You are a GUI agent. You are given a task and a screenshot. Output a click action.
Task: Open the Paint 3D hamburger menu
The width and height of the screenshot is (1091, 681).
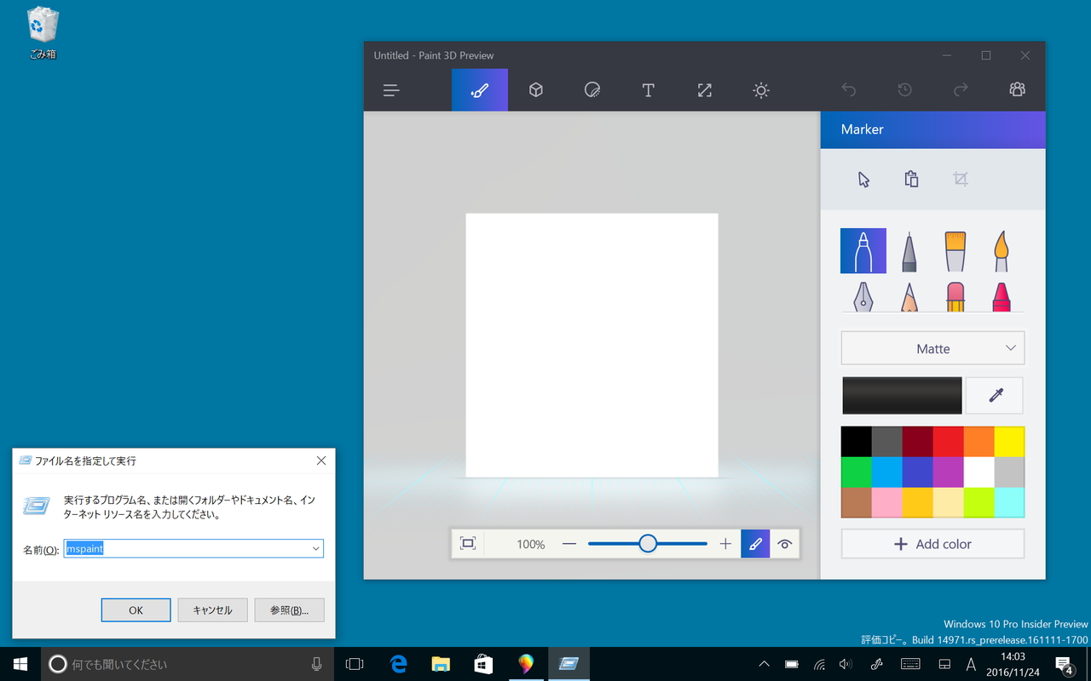click(x=391, y=89)
